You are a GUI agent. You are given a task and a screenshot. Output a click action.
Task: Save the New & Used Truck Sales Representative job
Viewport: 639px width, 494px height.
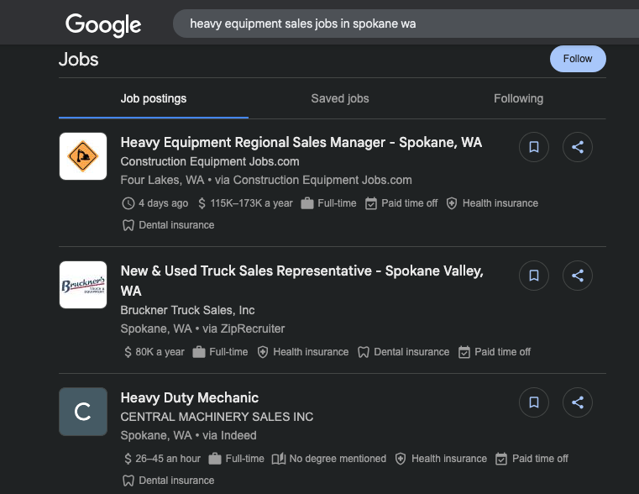[533, 276]
